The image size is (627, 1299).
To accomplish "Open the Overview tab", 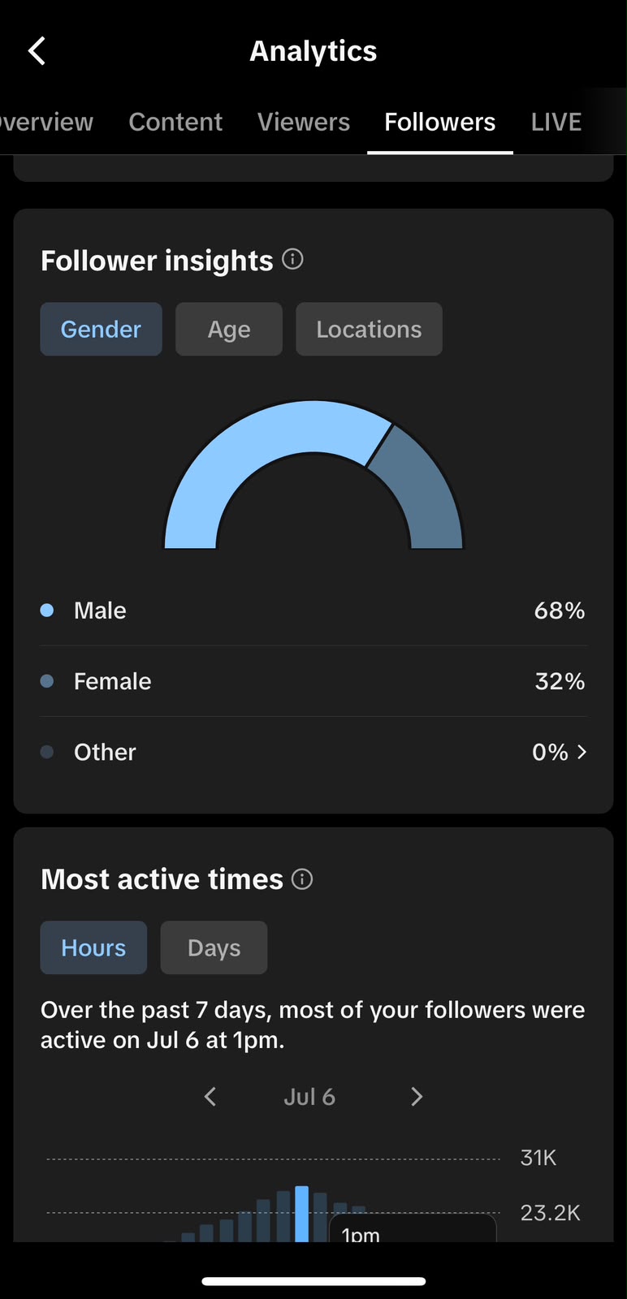I will tap(45, 122).
